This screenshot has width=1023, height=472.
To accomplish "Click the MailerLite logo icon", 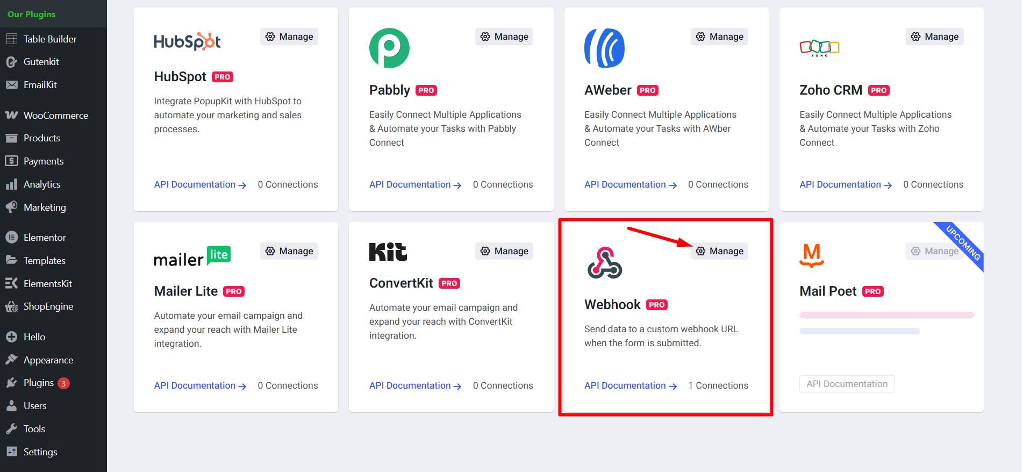I will [192, 256].
